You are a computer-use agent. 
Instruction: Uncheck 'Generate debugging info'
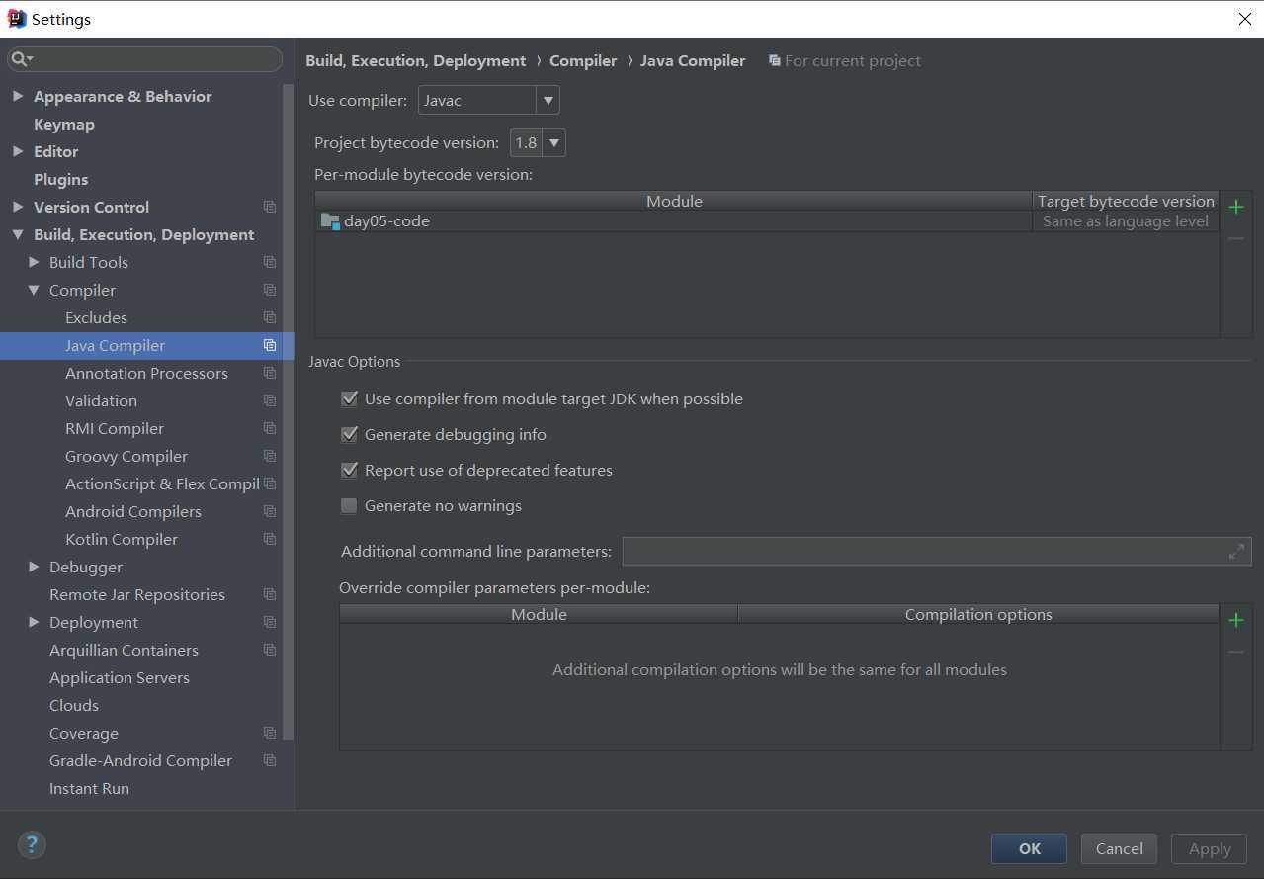tap(349, 434)
